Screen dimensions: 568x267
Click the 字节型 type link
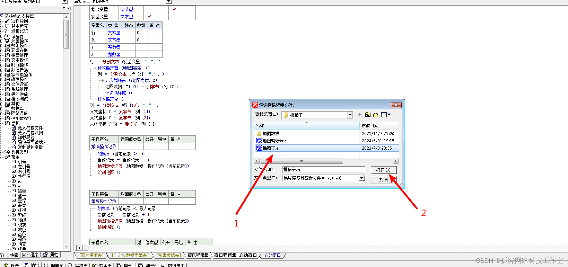click(x=126, y=9)
